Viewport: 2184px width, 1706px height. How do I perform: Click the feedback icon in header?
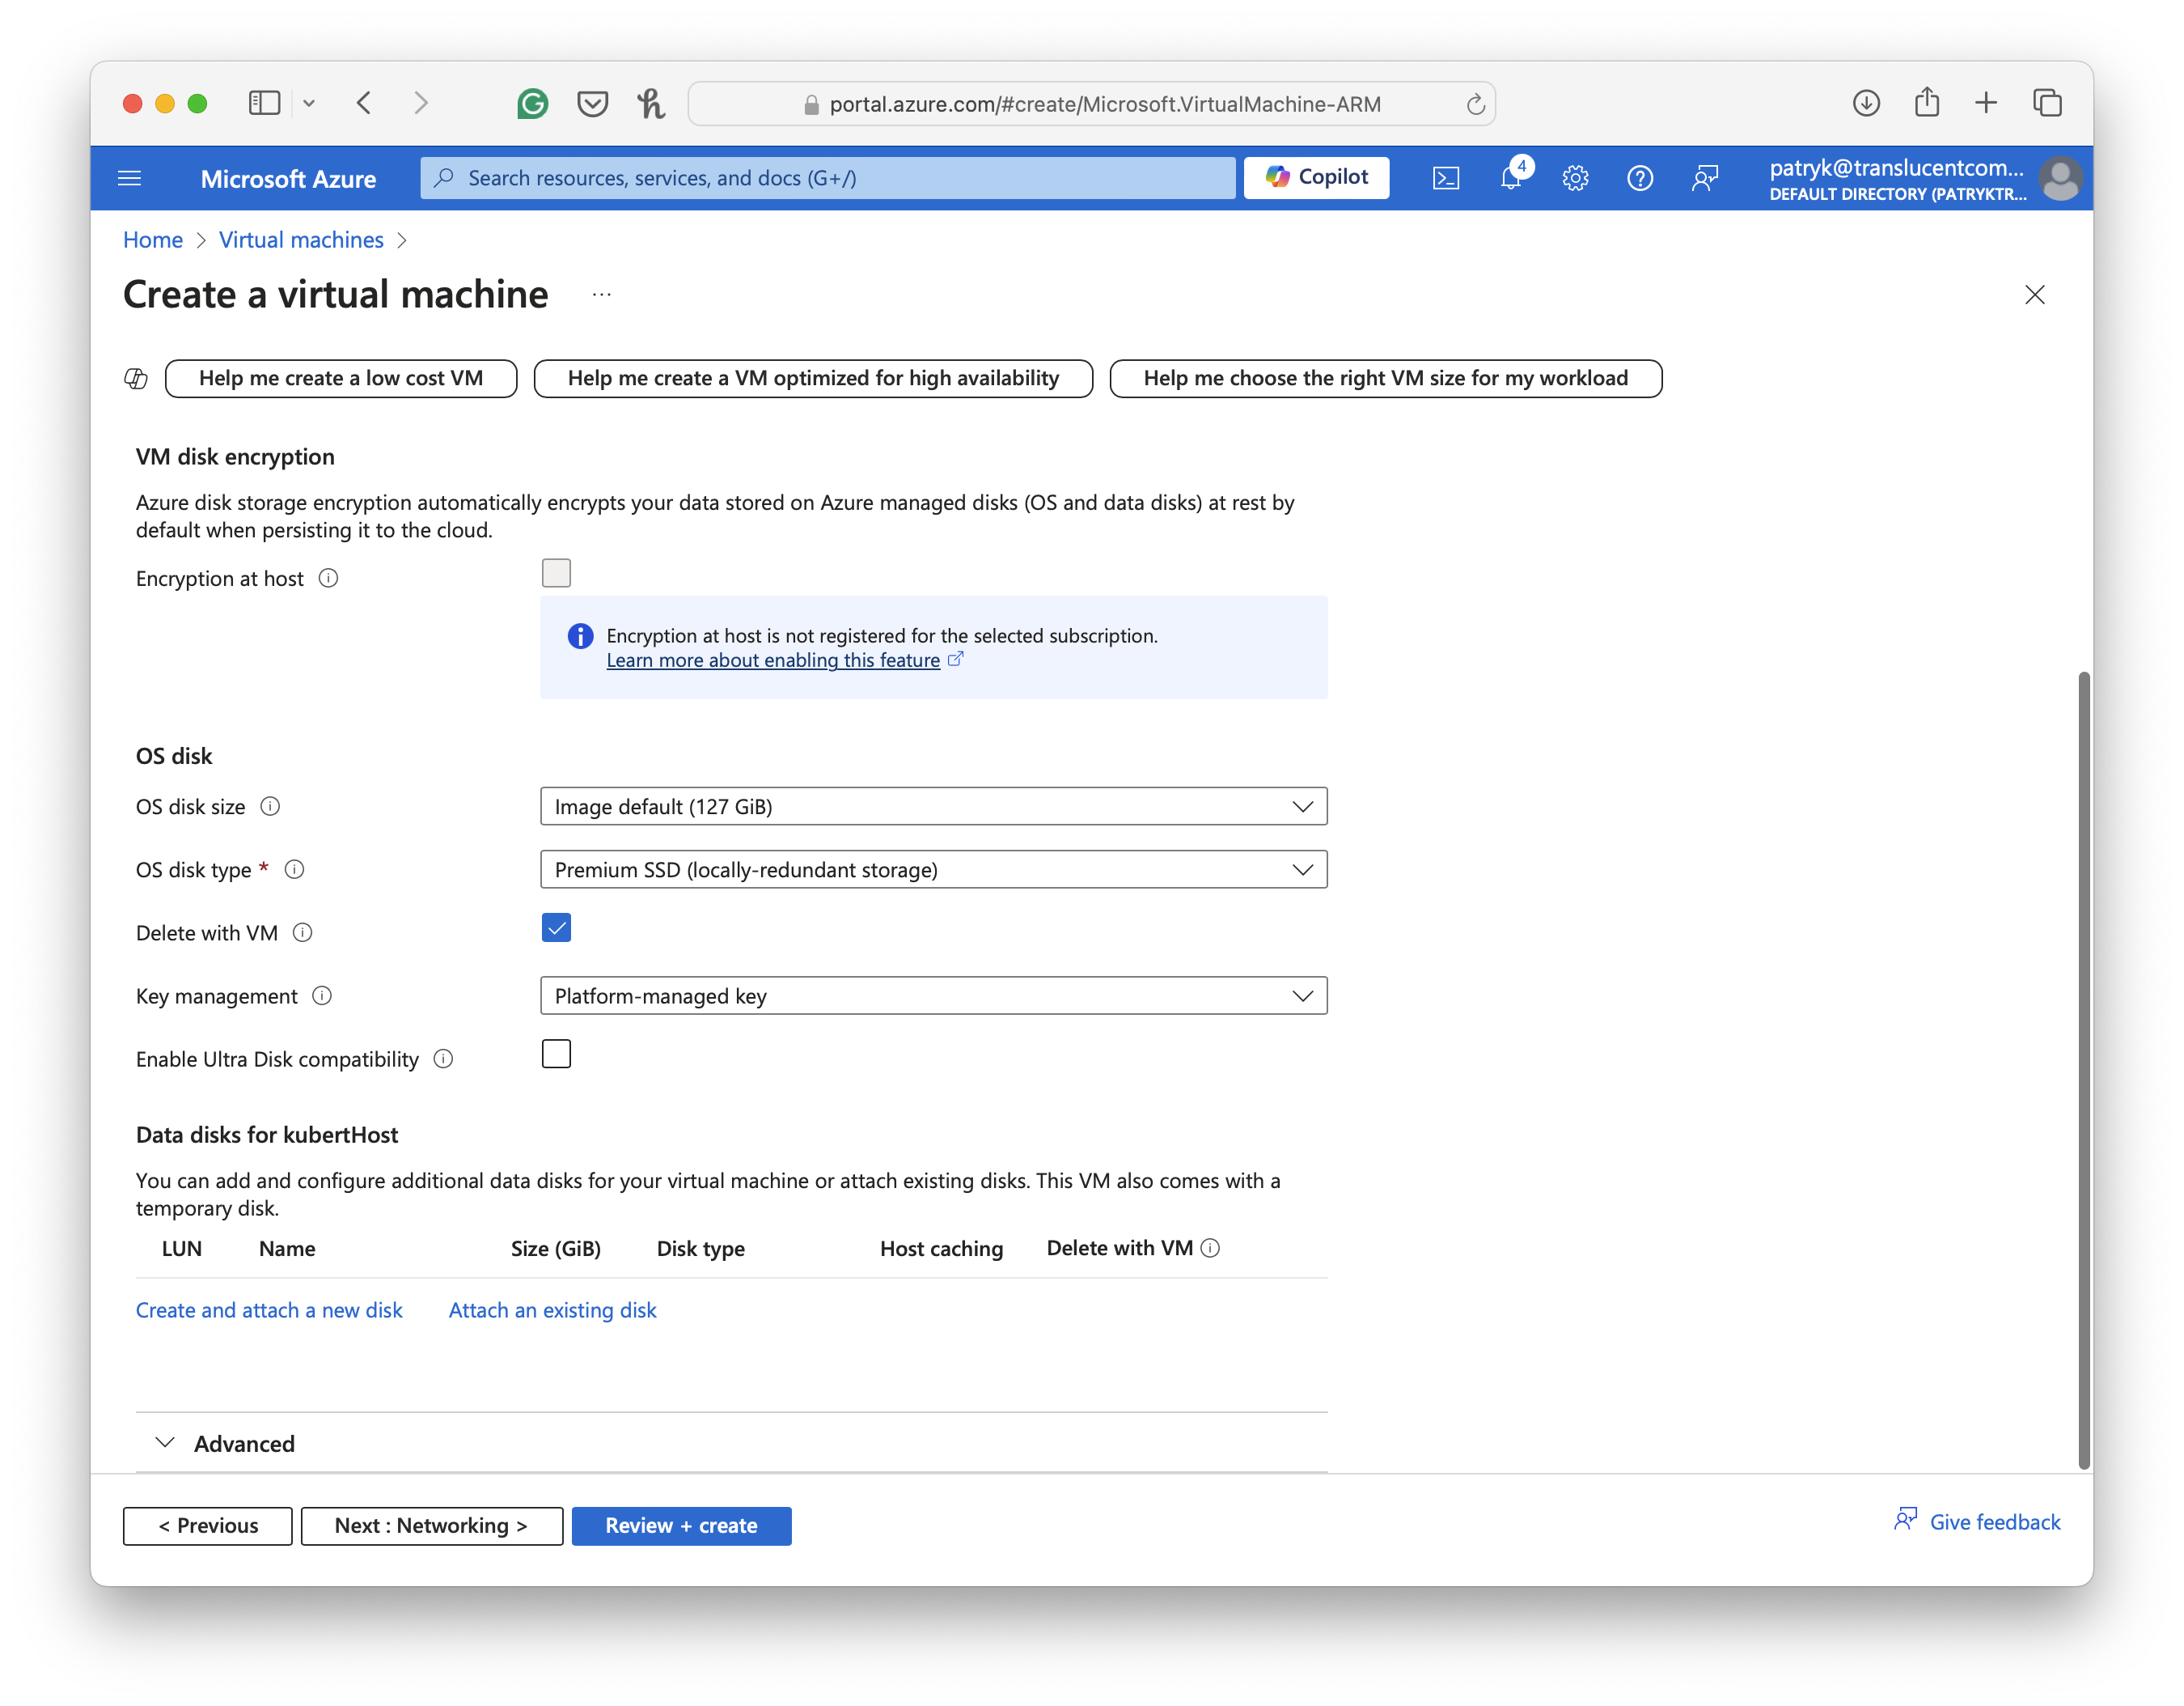(x=1704, y=178)
